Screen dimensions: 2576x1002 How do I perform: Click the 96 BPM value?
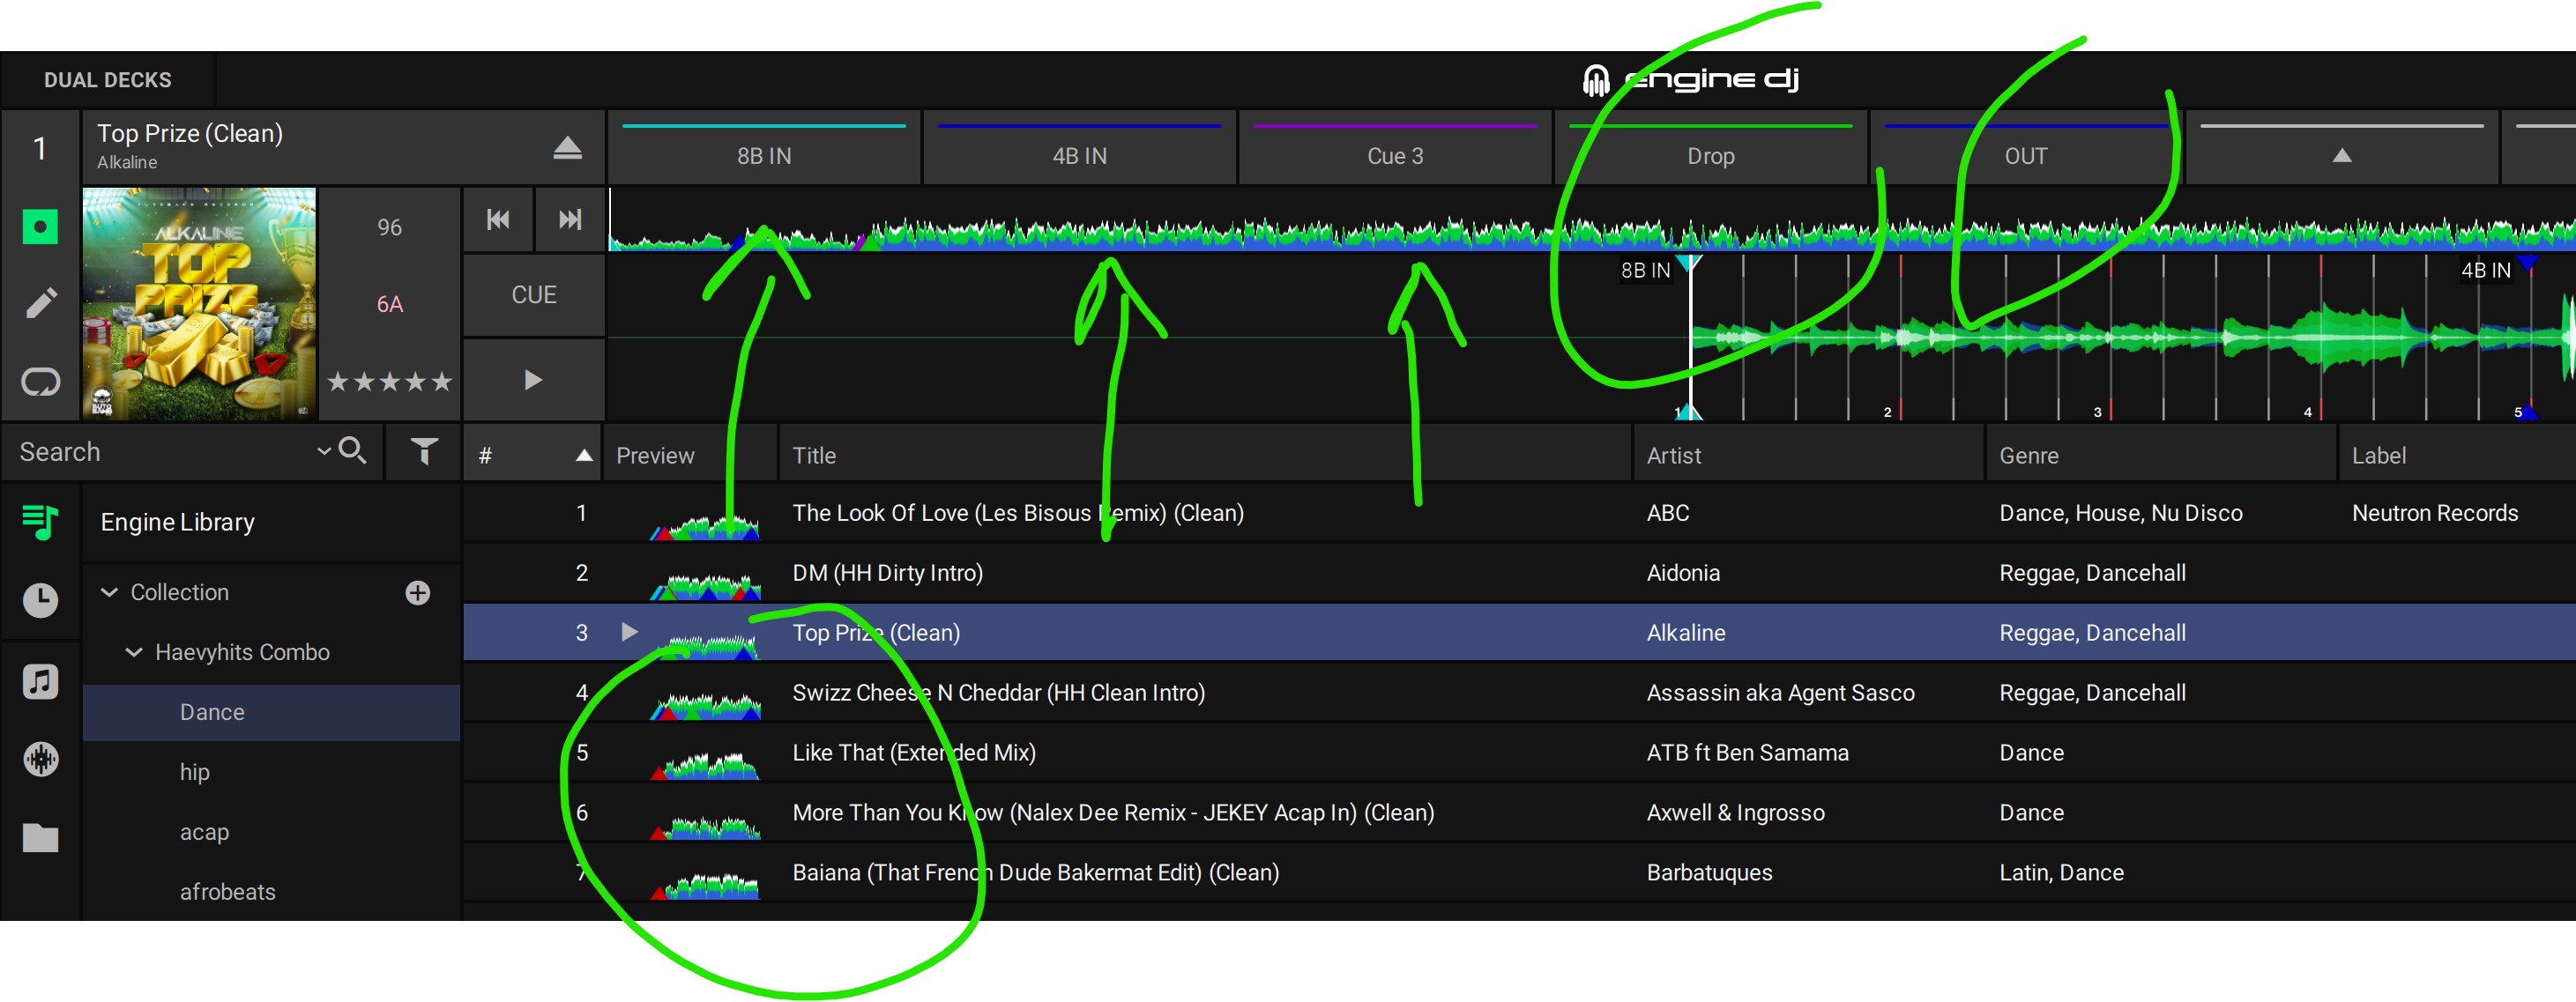coord(390,227)
